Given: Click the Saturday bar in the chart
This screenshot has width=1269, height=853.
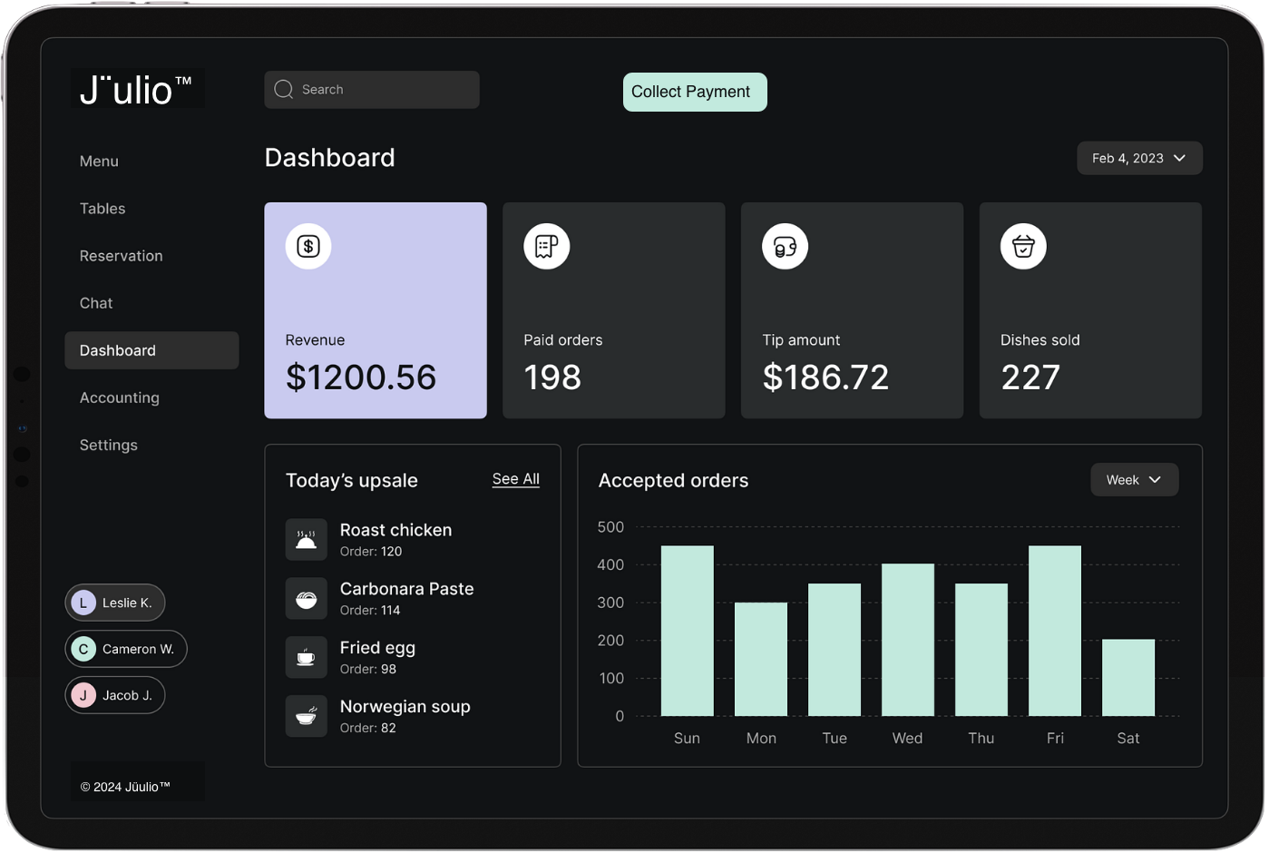Looking at the screenshot, I should click(x=1128, y=678).
